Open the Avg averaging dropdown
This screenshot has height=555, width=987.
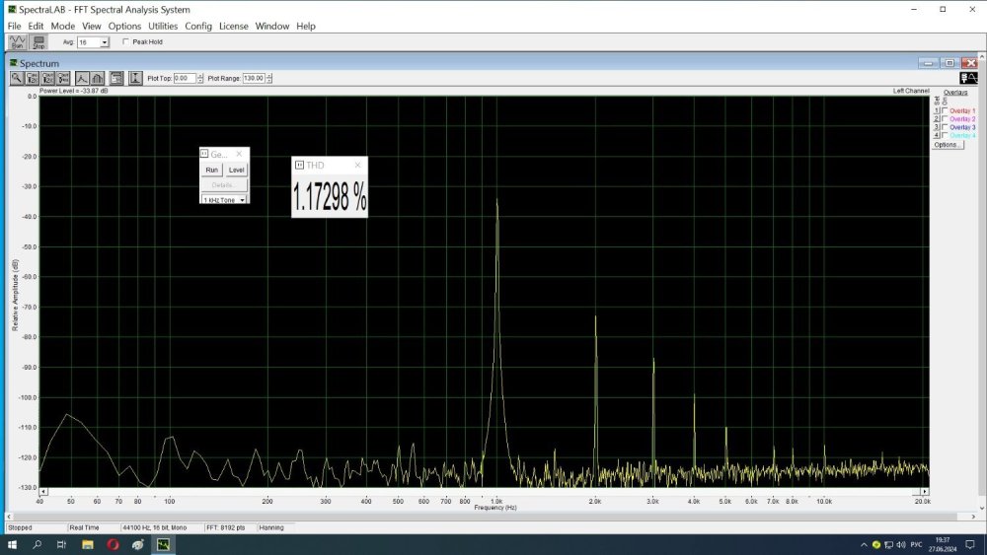104,42
